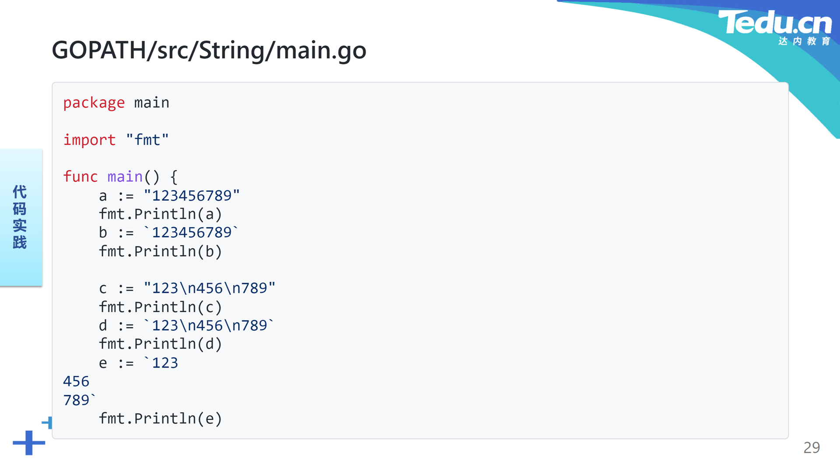Image resolution: width=840 pixels, height=472 pixels.
Task: Click the fmt.Println(b) line
Action: pyautogui.click(x=161, y=251)
